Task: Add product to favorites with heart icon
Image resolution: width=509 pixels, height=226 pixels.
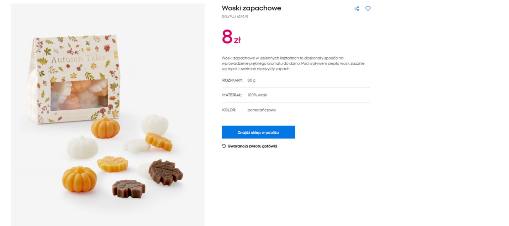Action: pos(368,9)
